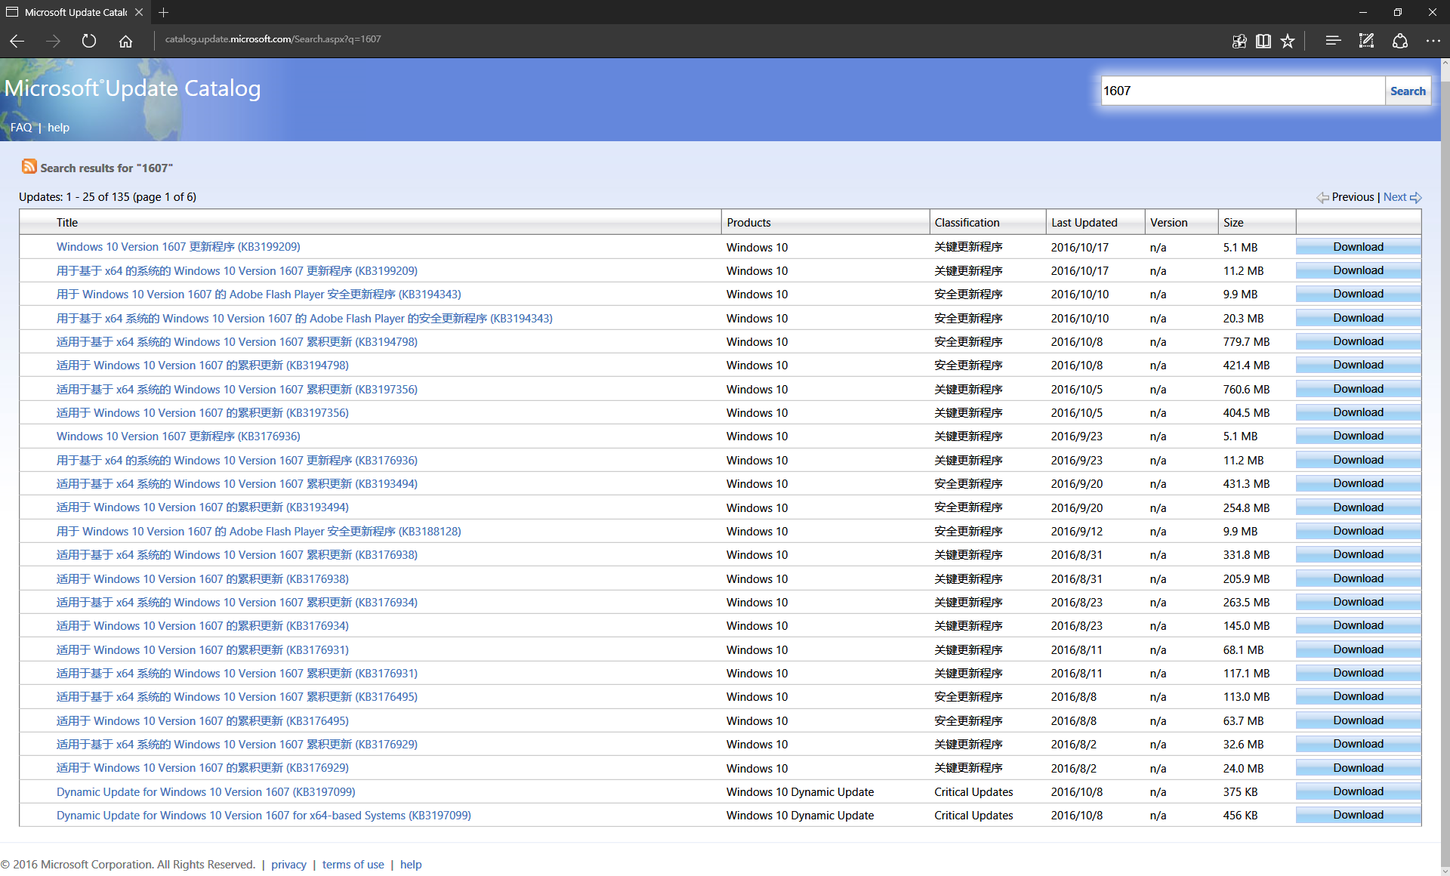Download the 5.1 MB KB3199209 update
The image size is (1450, 876).
click(1358, 247)
